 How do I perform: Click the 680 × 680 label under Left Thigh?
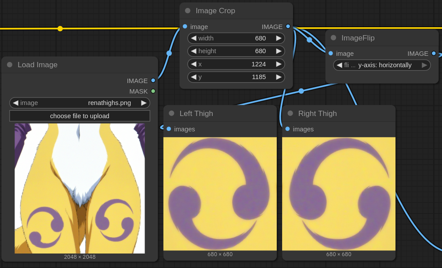pyautogui.click(x=220, y=254)
